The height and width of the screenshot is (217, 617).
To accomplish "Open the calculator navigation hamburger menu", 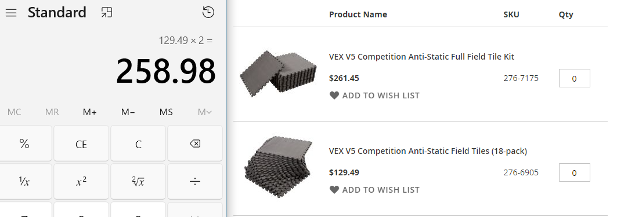I will click(11, 13).
